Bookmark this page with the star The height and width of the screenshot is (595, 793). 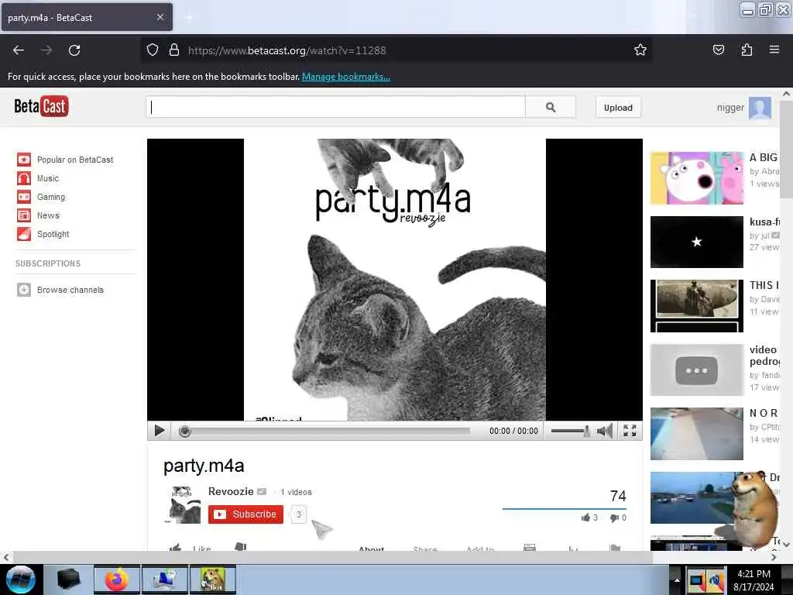pos(640,50)
